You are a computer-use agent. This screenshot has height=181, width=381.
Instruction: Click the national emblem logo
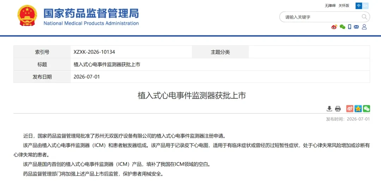coord(27,16)
